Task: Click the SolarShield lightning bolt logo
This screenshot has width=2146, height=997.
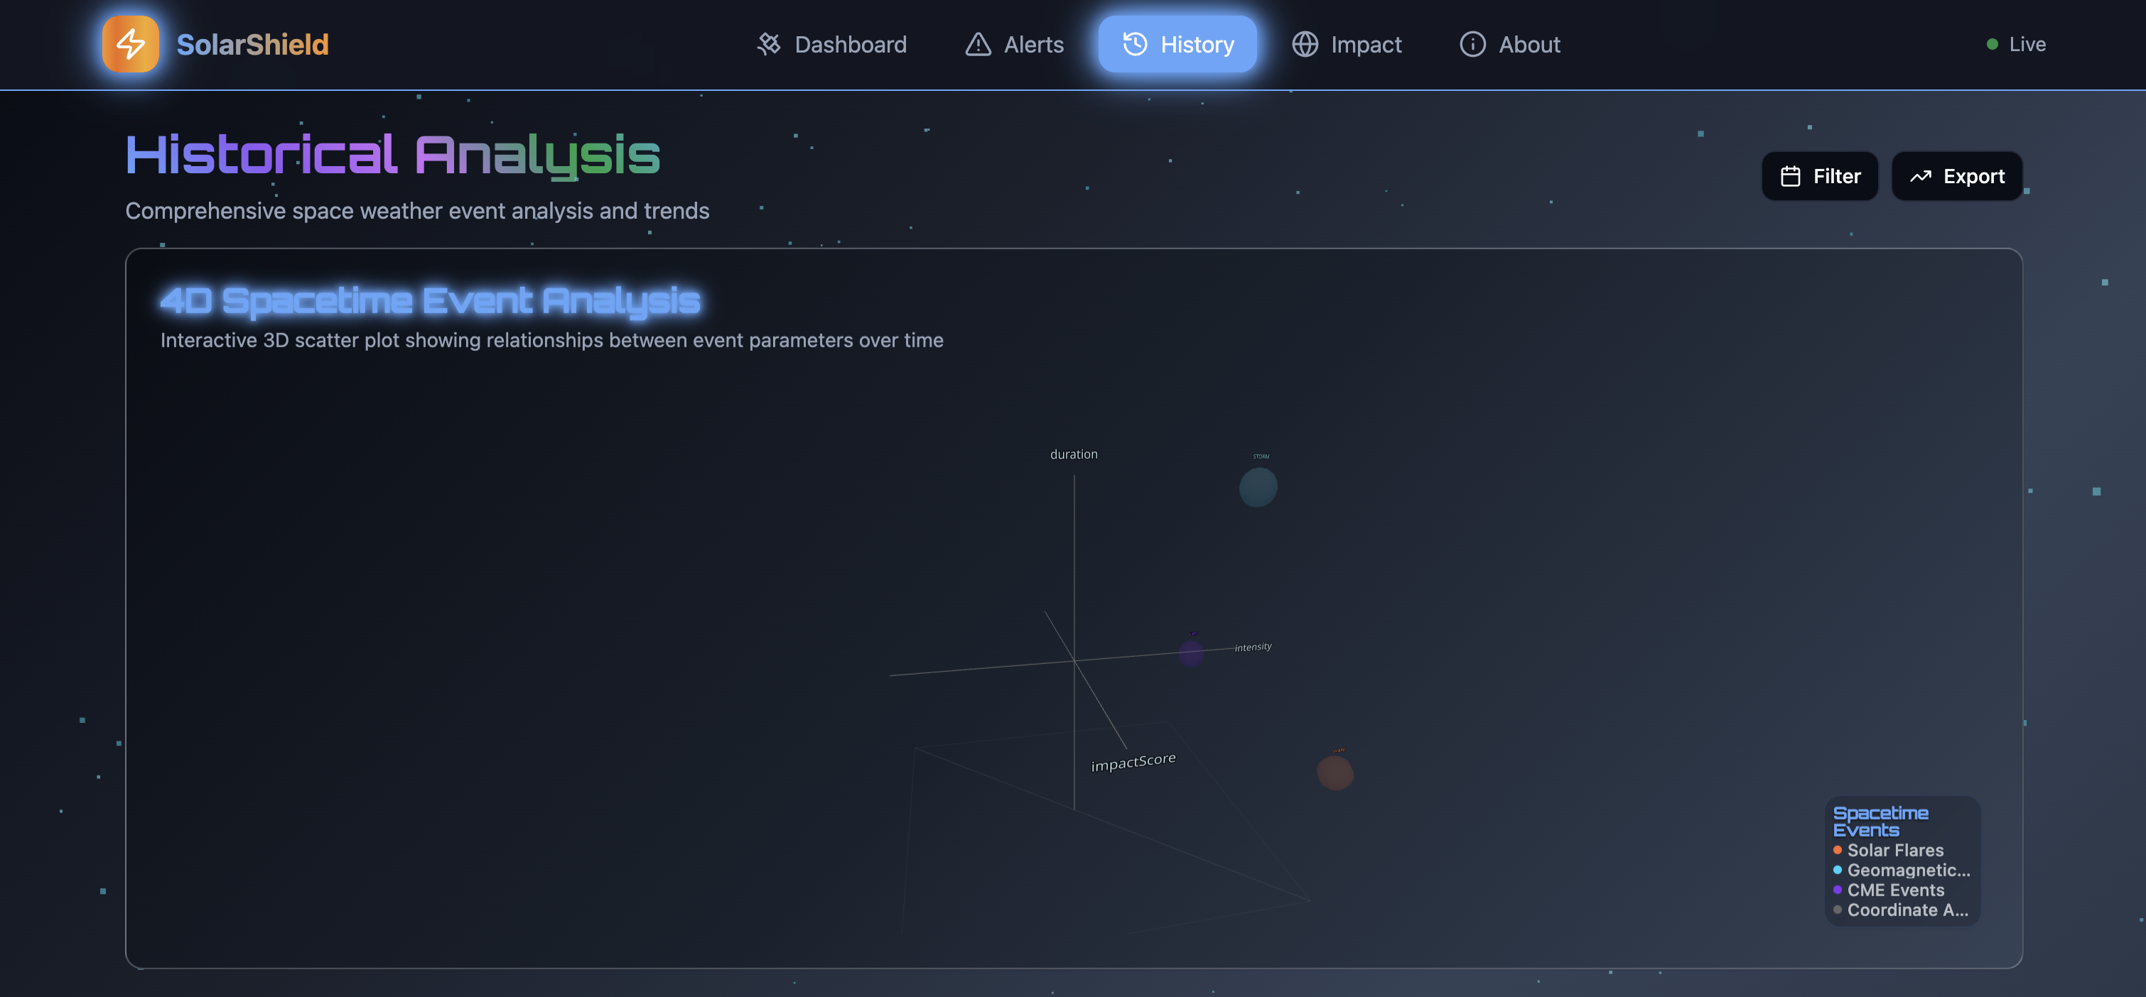Action: point(131,44)
